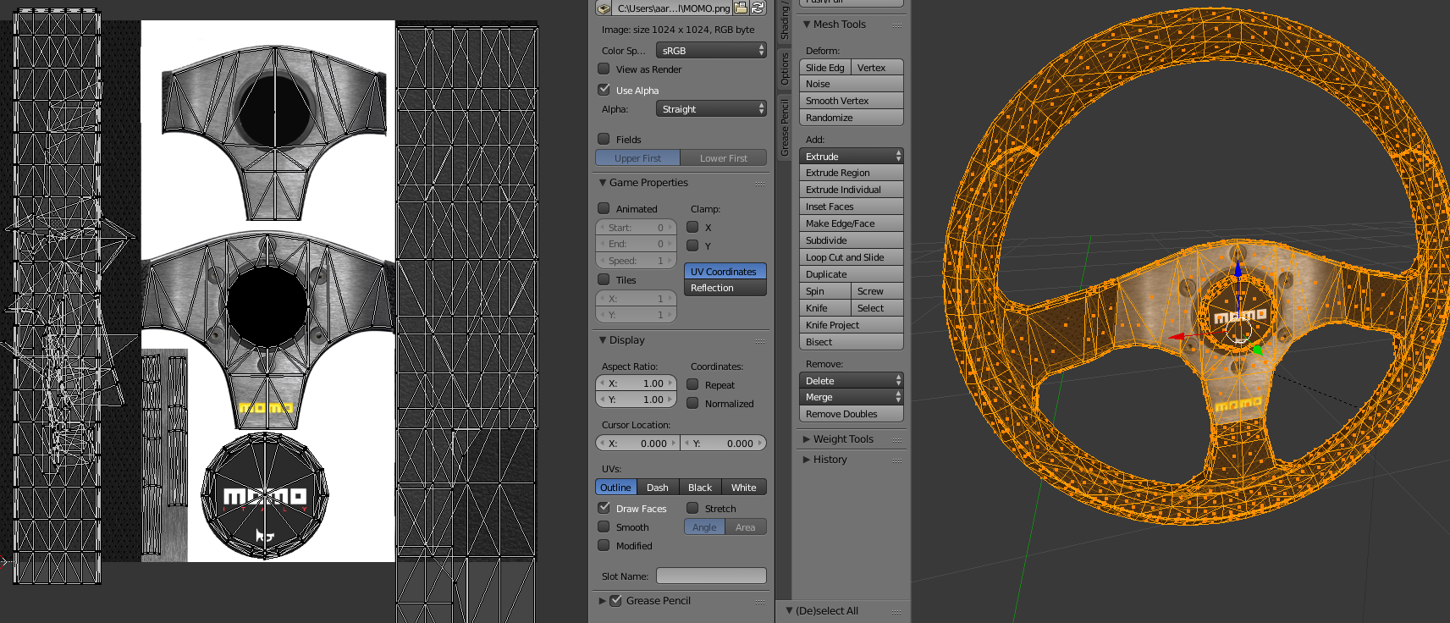
Task: Enable View as Render checkbox
Action: [x=604, y=69]
